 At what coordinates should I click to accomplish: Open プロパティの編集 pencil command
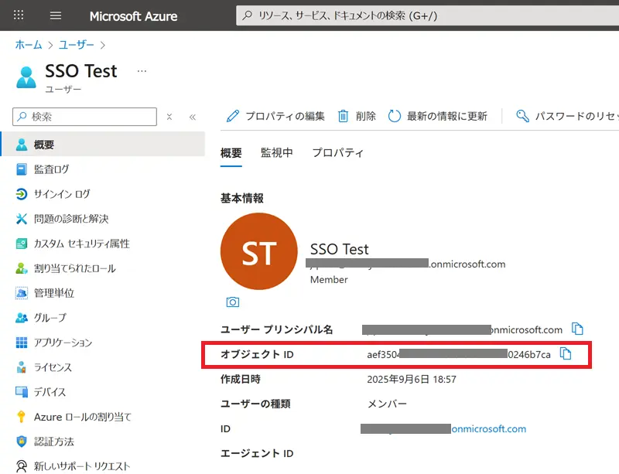pyautogui.click(x=275, y=116)
